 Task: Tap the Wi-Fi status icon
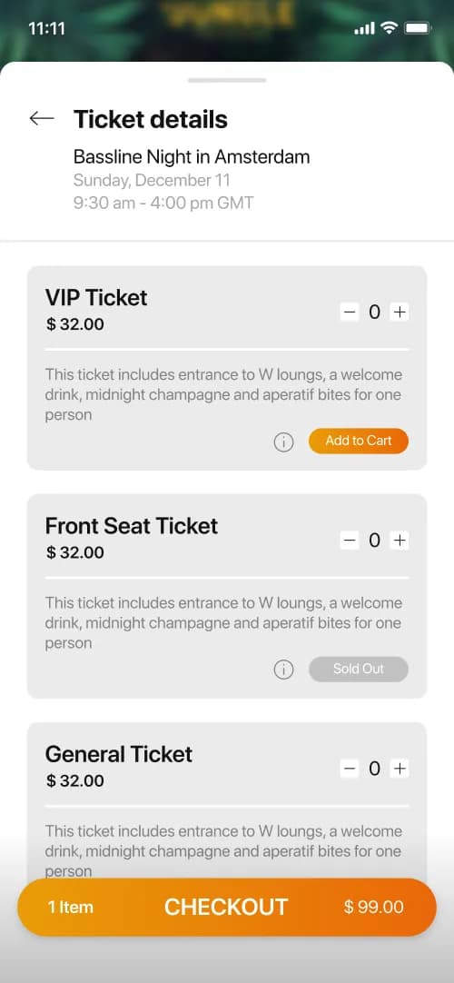tap(390, 28)
